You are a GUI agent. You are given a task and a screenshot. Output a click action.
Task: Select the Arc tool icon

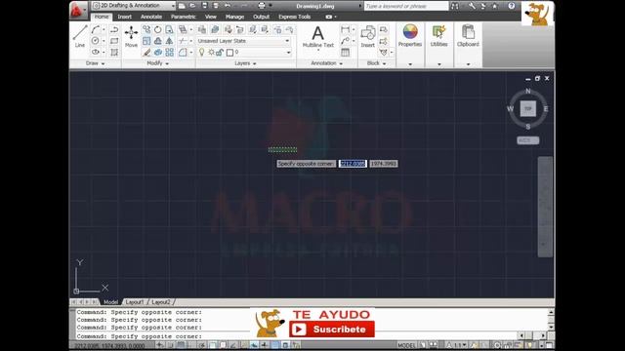click(x=96, y=29)
